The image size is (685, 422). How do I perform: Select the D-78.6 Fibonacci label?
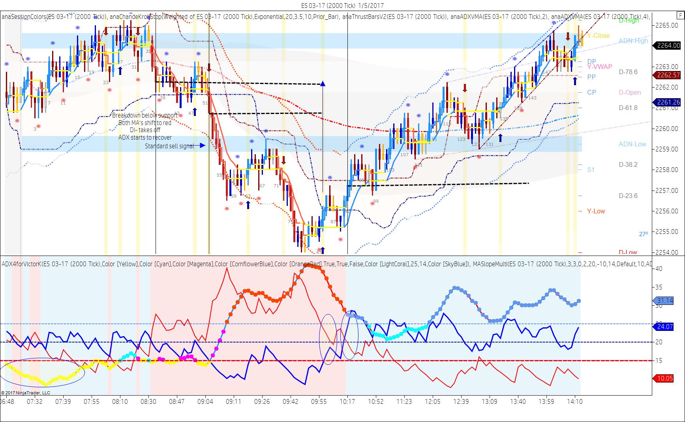point(628,72)
